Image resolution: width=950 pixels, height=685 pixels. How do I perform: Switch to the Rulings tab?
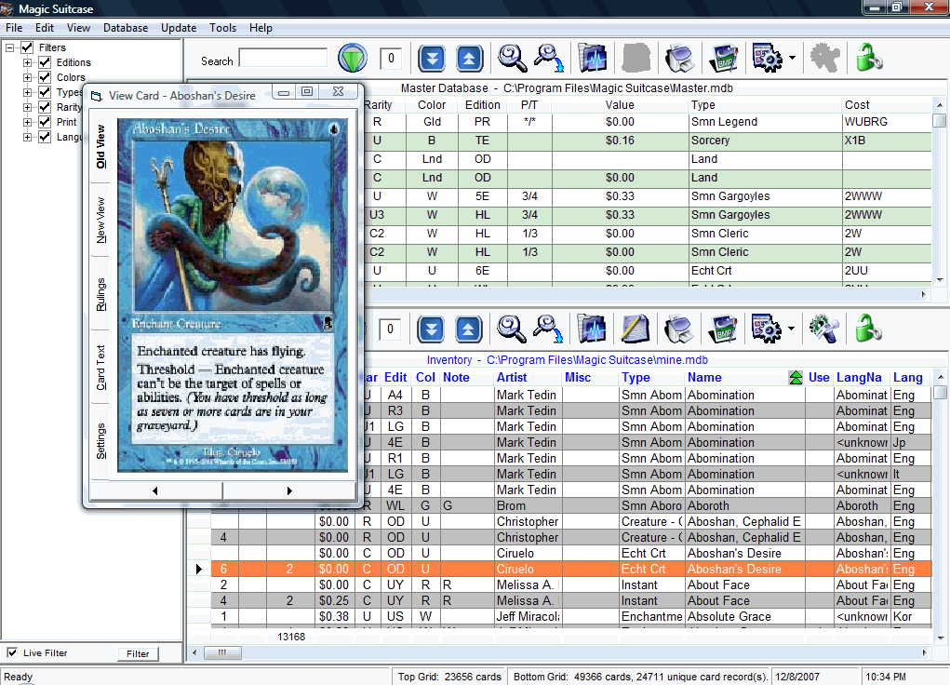[x=100, y=295]
